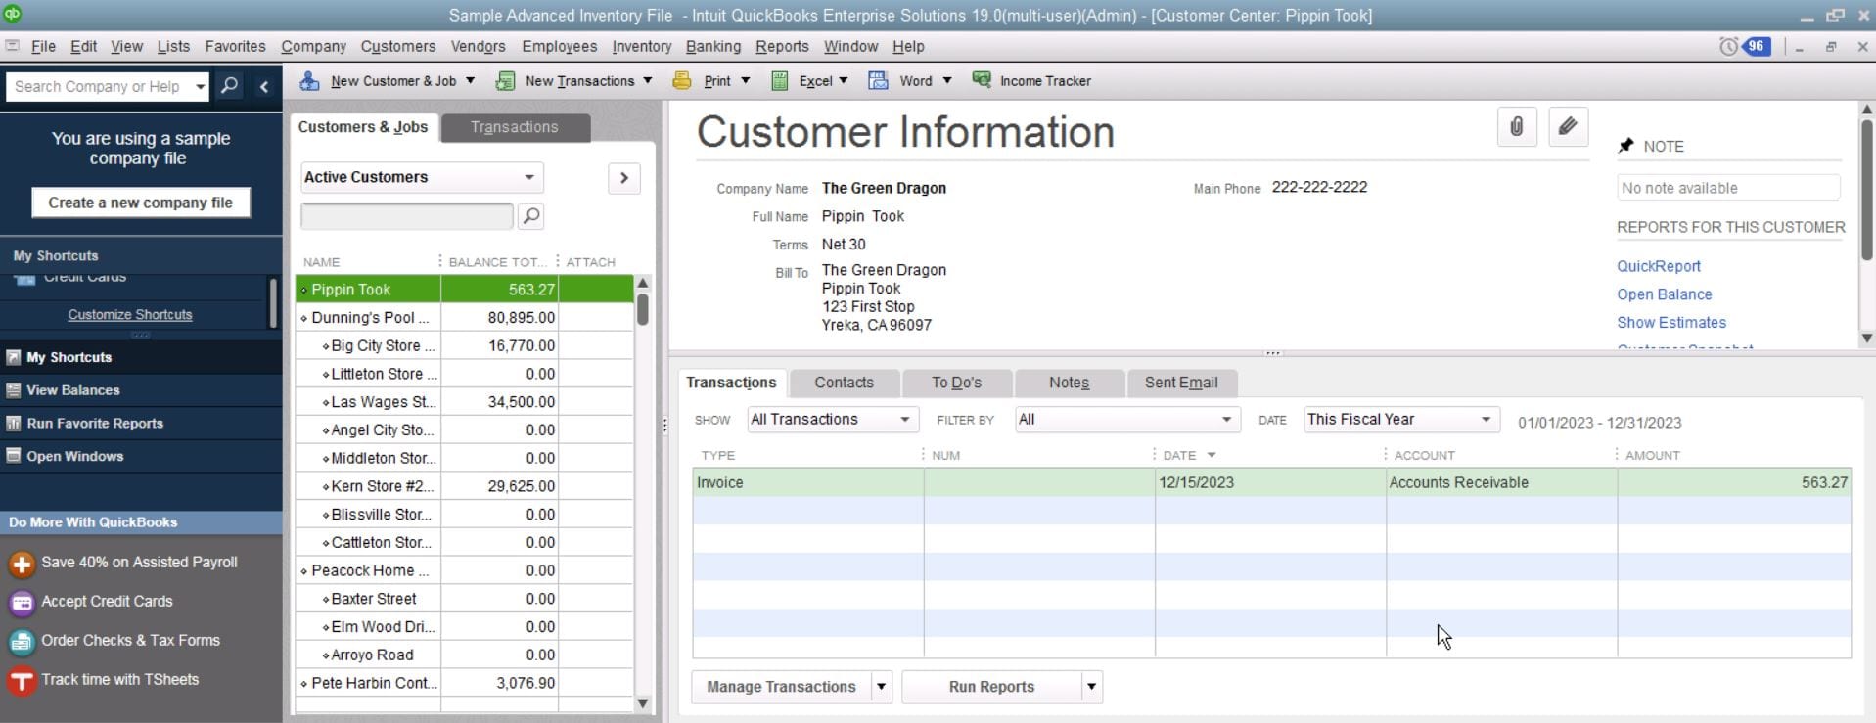
Task: Switch to the To Do's tab
Action: coord(956,383)
